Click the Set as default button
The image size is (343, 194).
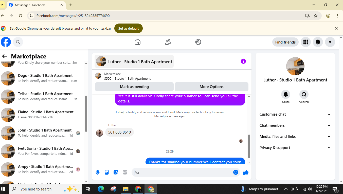pos(129,28)
